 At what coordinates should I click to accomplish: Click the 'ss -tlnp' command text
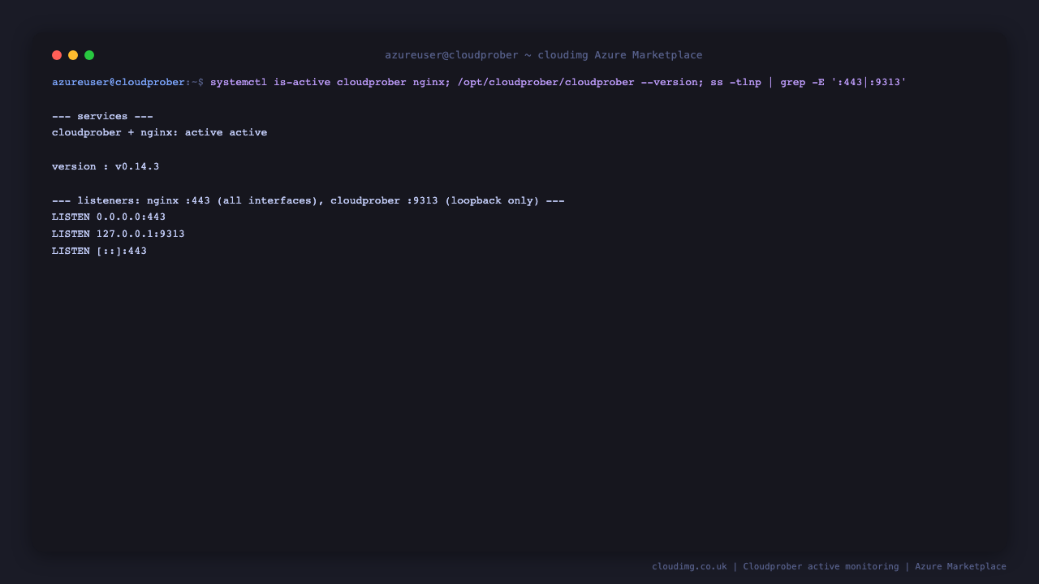[x=736, y=82]
